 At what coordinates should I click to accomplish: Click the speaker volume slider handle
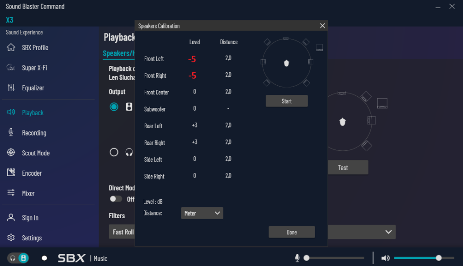coord(439,258)
